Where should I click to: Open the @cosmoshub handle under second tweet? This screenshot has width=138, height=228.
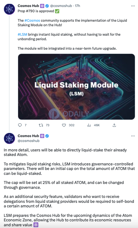click(29, 141)
